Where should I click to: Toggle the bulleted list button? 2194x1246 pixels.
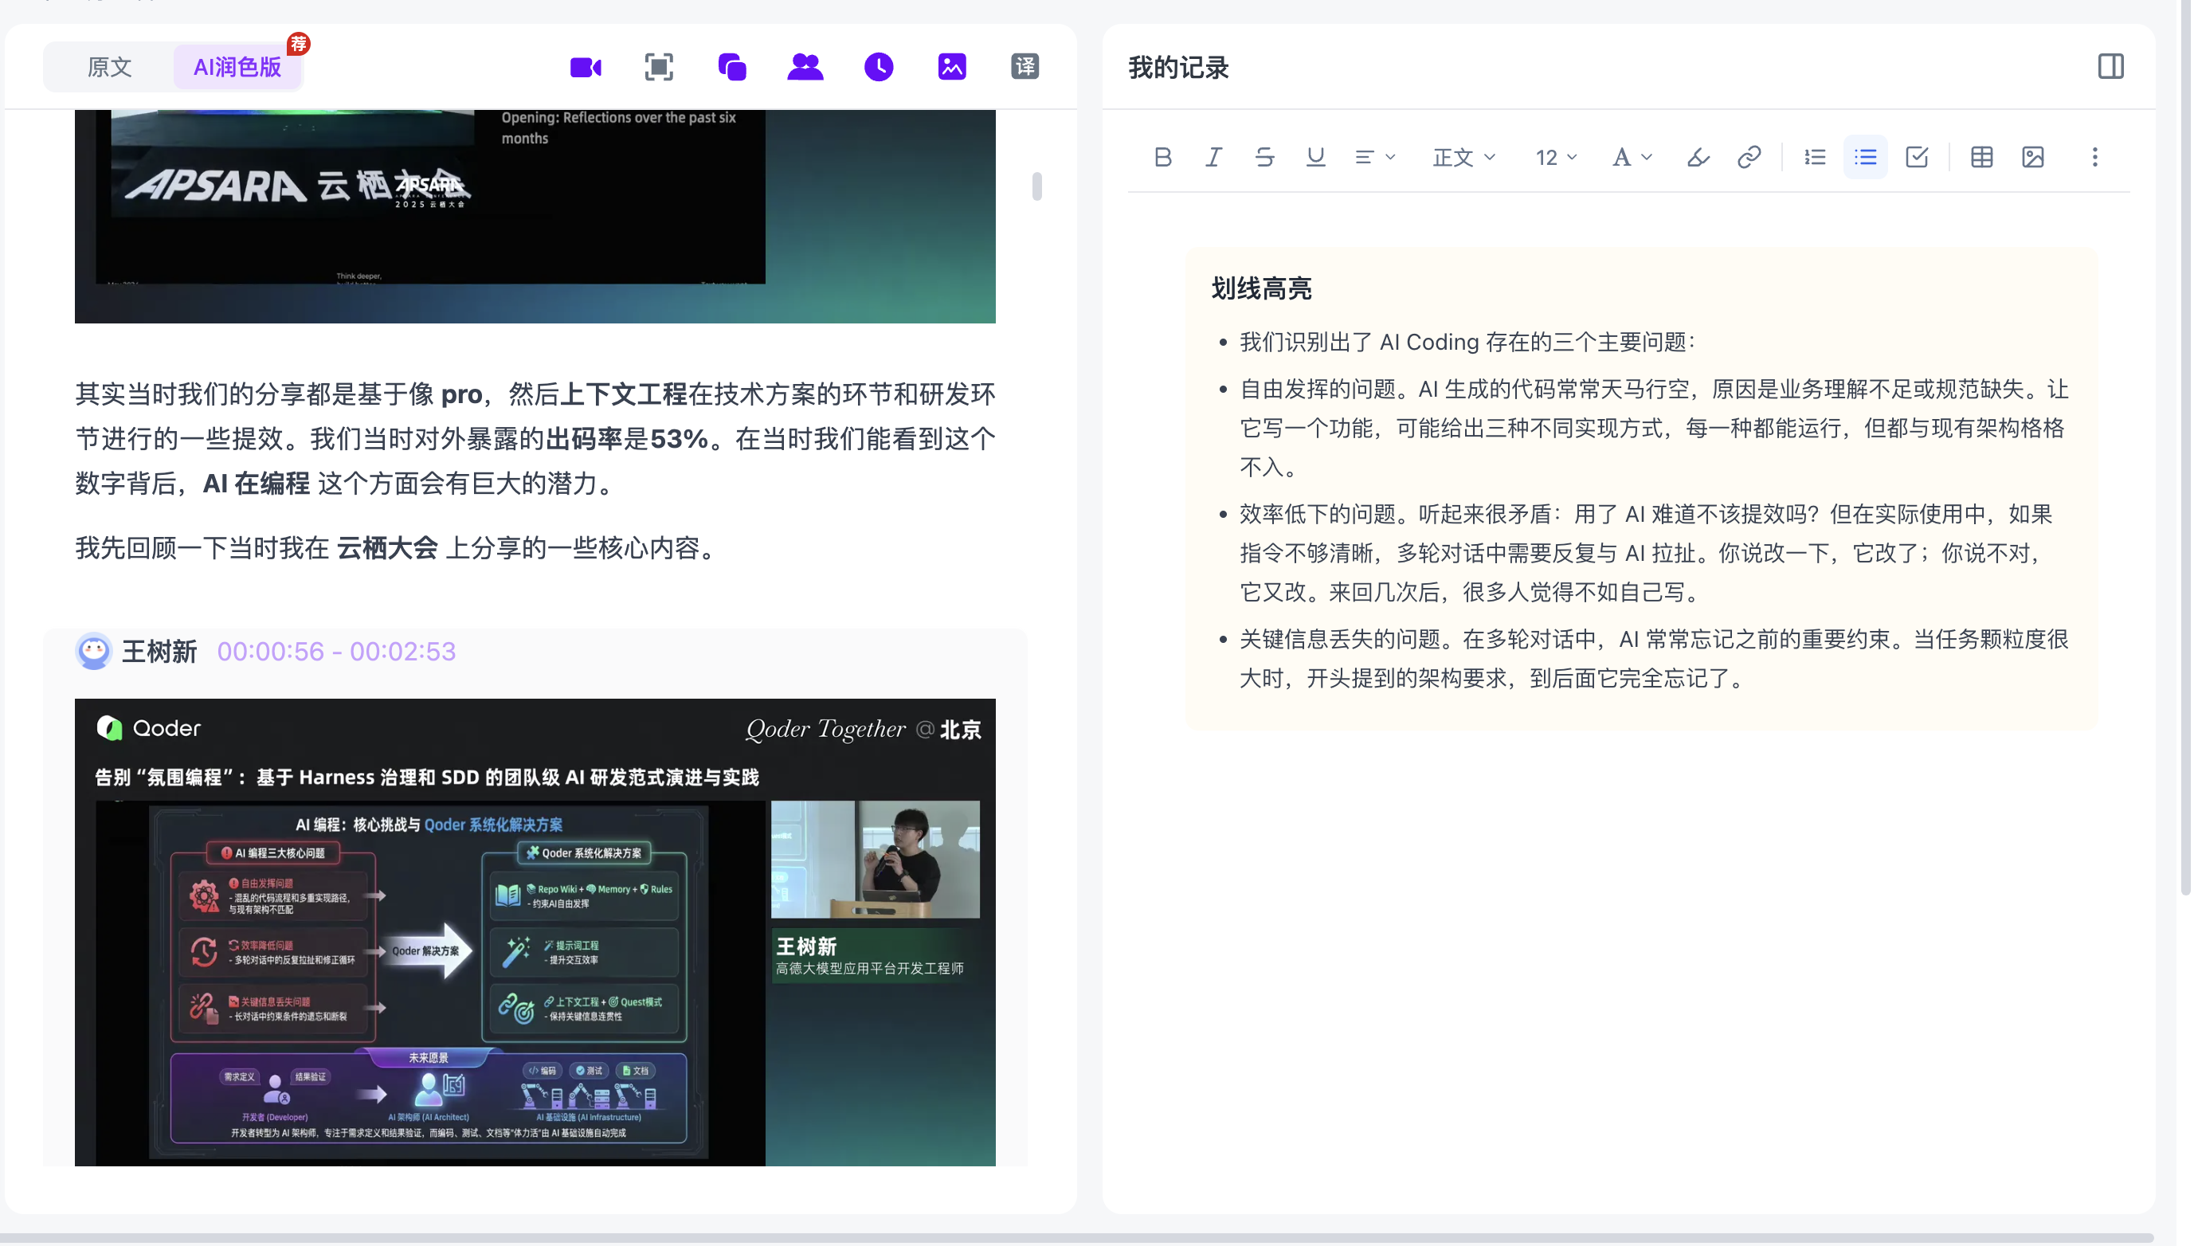click(1866, 157)
